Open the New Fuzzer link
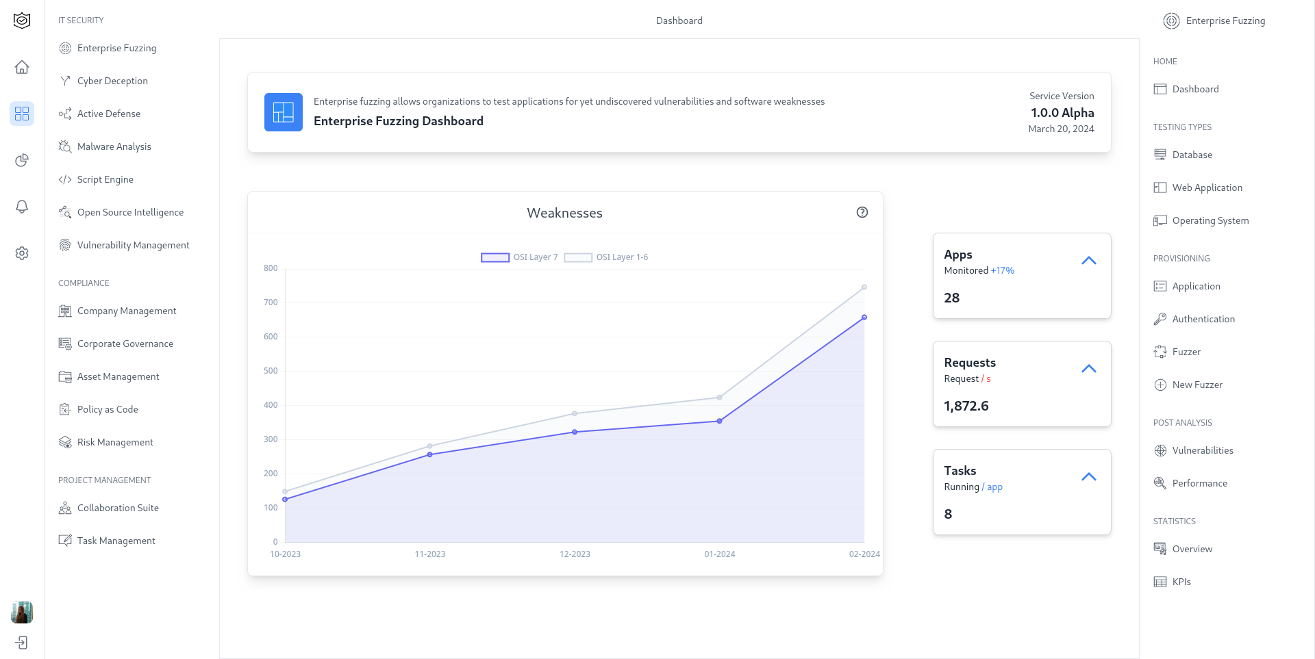The image size is (1315, 659). (1197, 385)
